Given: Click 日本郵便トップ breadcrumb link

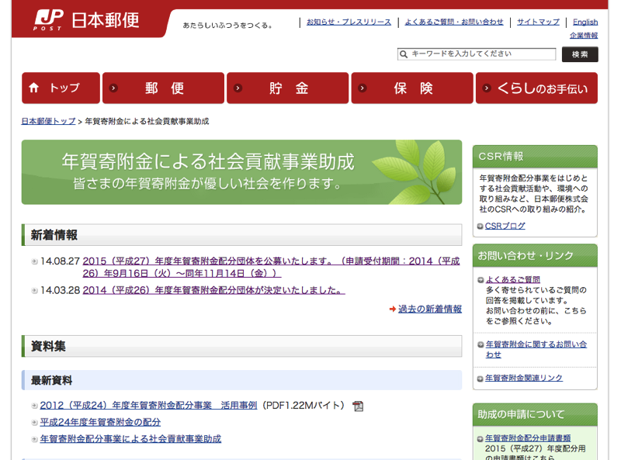Looking at the screenshot, I should click(x=48, y=121).
